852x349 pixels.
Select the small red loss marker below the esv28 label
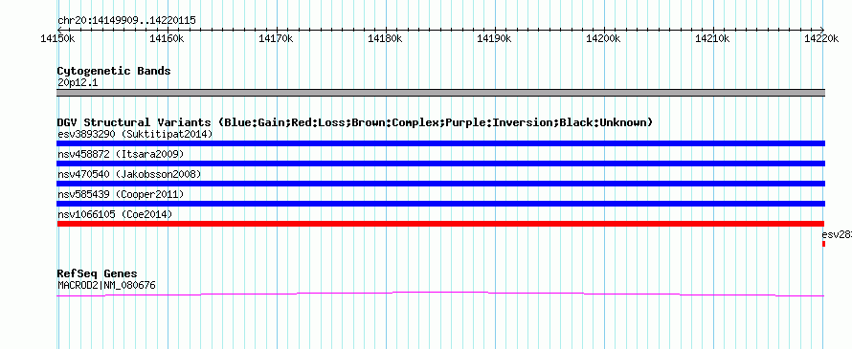823,244
